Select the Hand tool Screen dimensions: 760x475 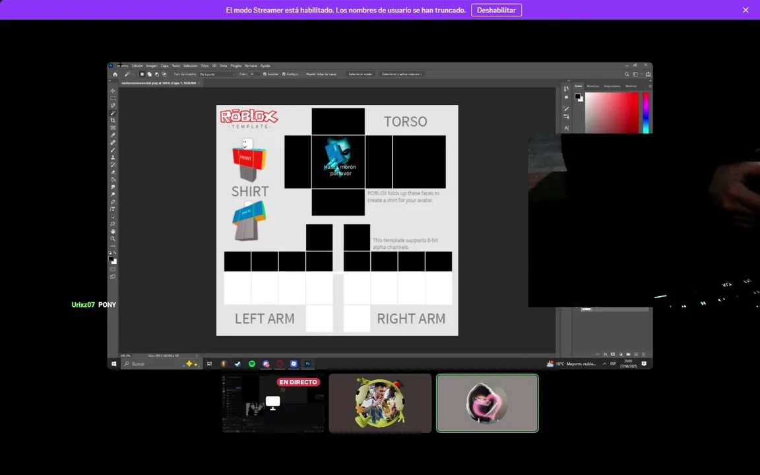click(113, 231)
